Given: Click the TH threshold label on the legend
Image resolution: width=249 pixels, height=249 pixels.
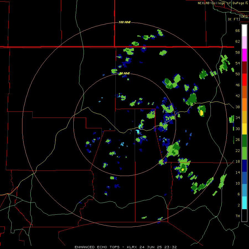Looking at the screenshot, I should point(238,216).
